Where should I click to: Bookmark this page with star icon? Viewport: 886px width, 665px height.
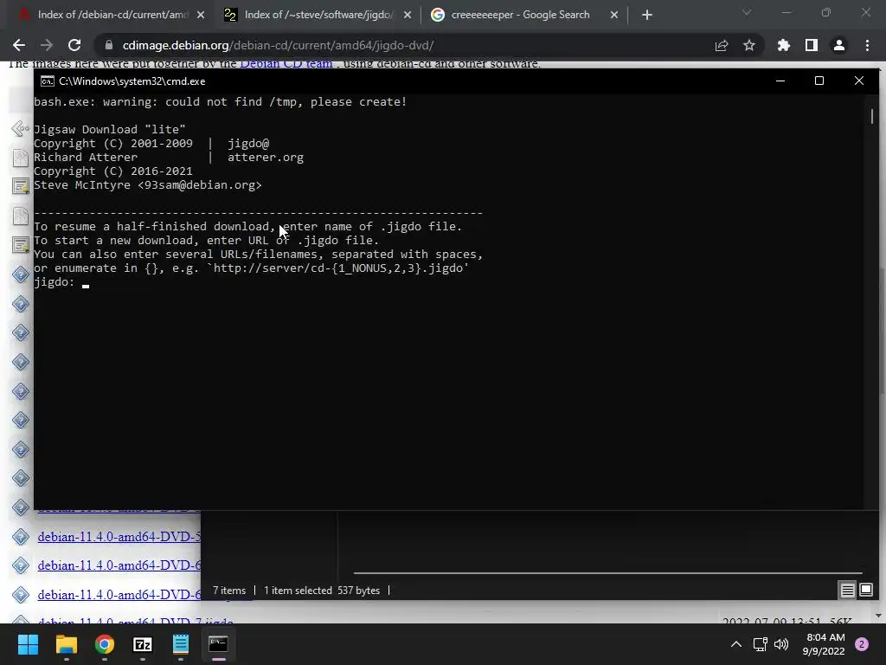(x=749, y=45)
